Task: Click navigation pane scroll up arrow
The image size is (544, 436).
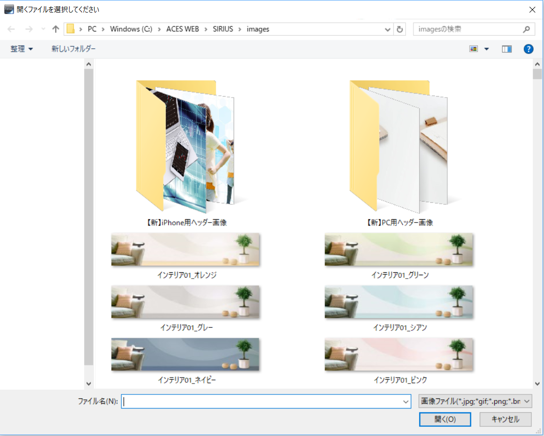Action: [x=89, y=64]
